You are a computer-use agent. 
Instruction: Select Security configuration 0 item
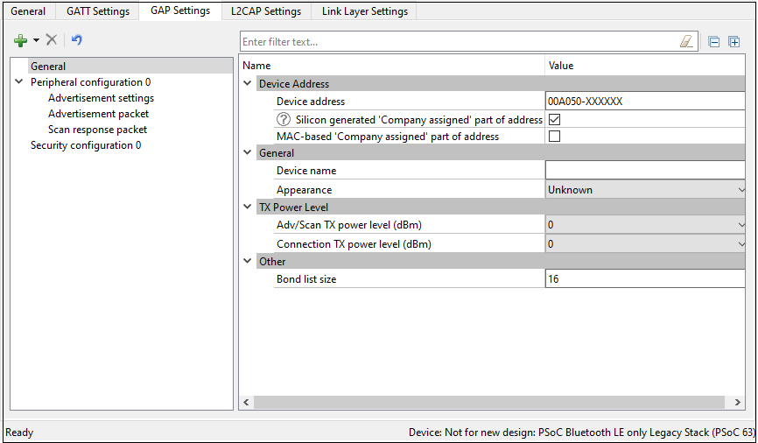[86, 145]
